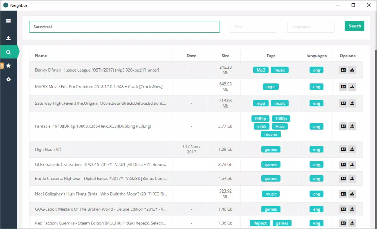The width and height of the screenshot is (377, 229).
Task: Open settings gear in sidebar
Action: [8, 79]
